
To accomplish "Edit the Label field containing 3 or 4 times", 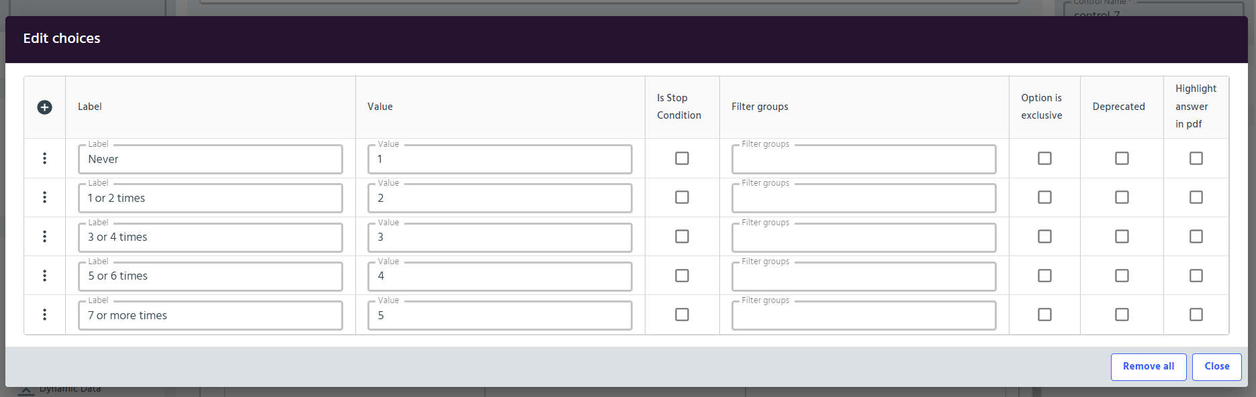I will [210, 237].
